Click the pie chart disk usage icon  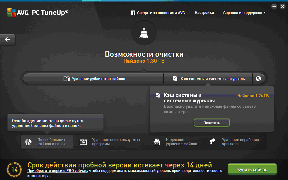[28, 142]
